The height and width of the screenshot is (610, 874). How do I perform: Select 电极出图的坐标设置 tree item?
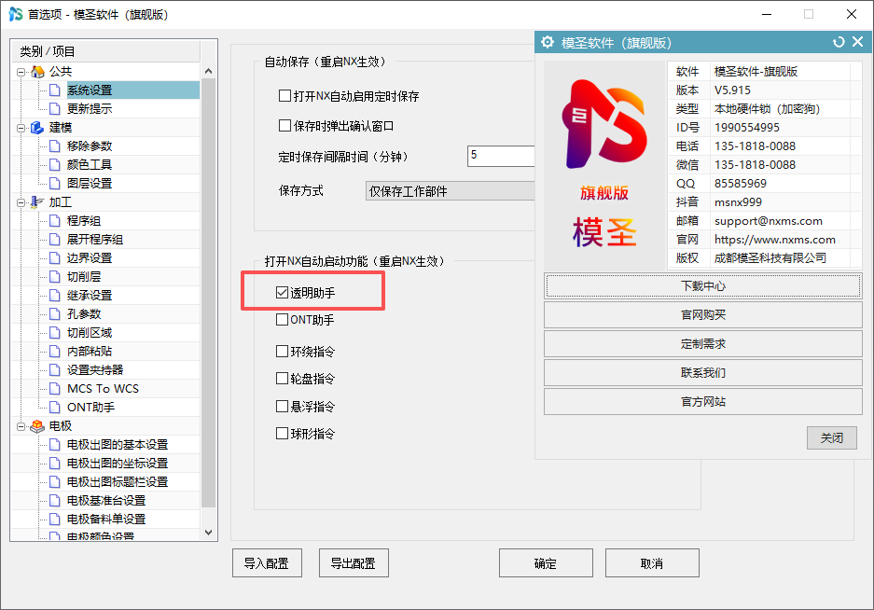pos(118,464)
